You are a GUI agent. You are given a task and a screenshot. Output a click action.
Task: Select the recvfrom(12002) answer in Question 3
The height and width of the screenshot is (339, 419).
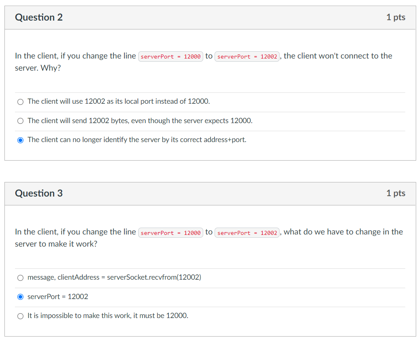(20, 277)
